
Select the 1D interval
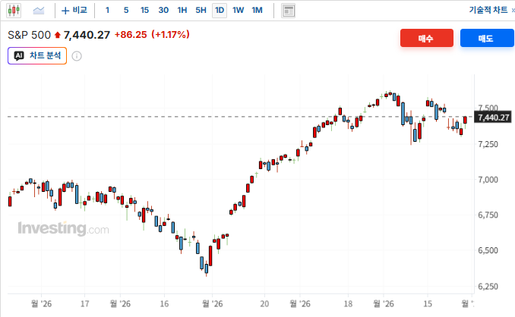click(220, 11)
